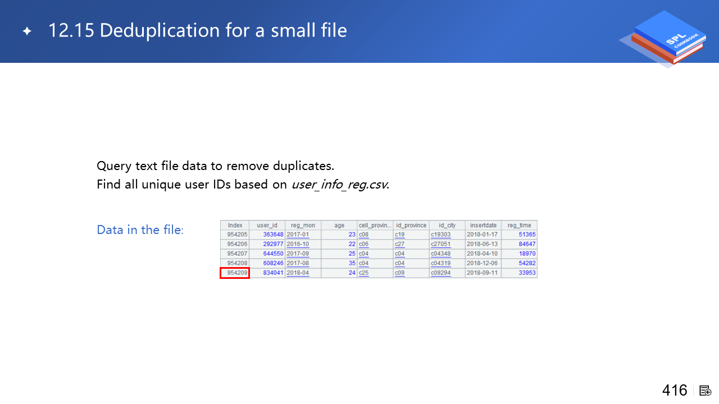Viewport: 719px width, 404px height.
Task: Select the row index 954205 cell
Action: [x=235, y=235]
